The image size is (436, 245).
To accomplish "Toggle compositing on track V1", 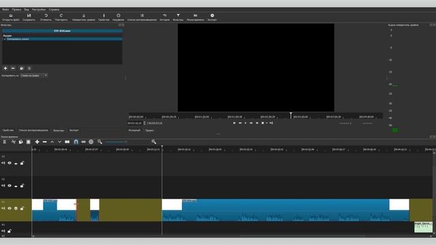I will coord(16,208).
